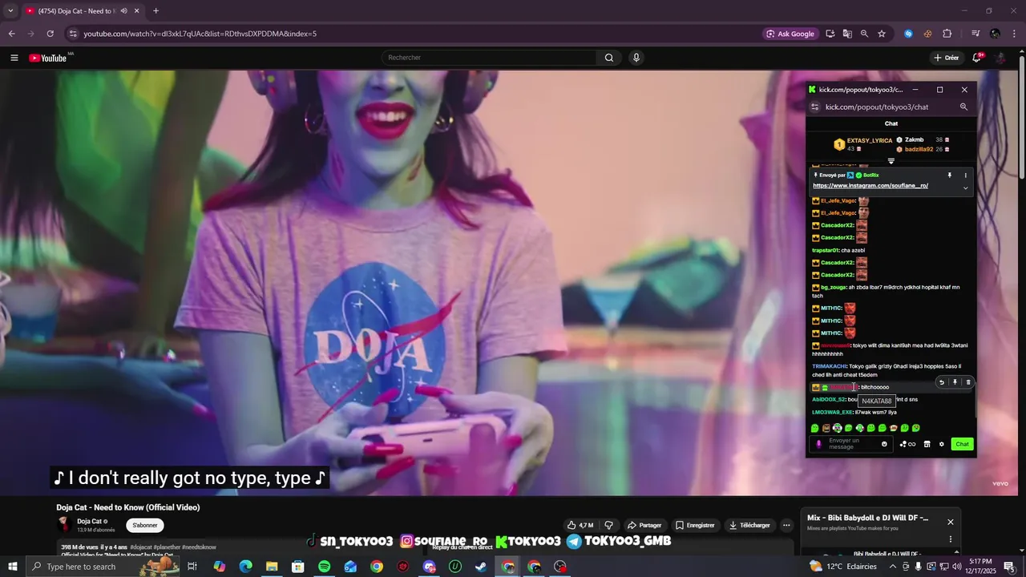This screenshot has height=577, width=1026.
Task: Close the Mix playlist panel
Action: [951, 522]
